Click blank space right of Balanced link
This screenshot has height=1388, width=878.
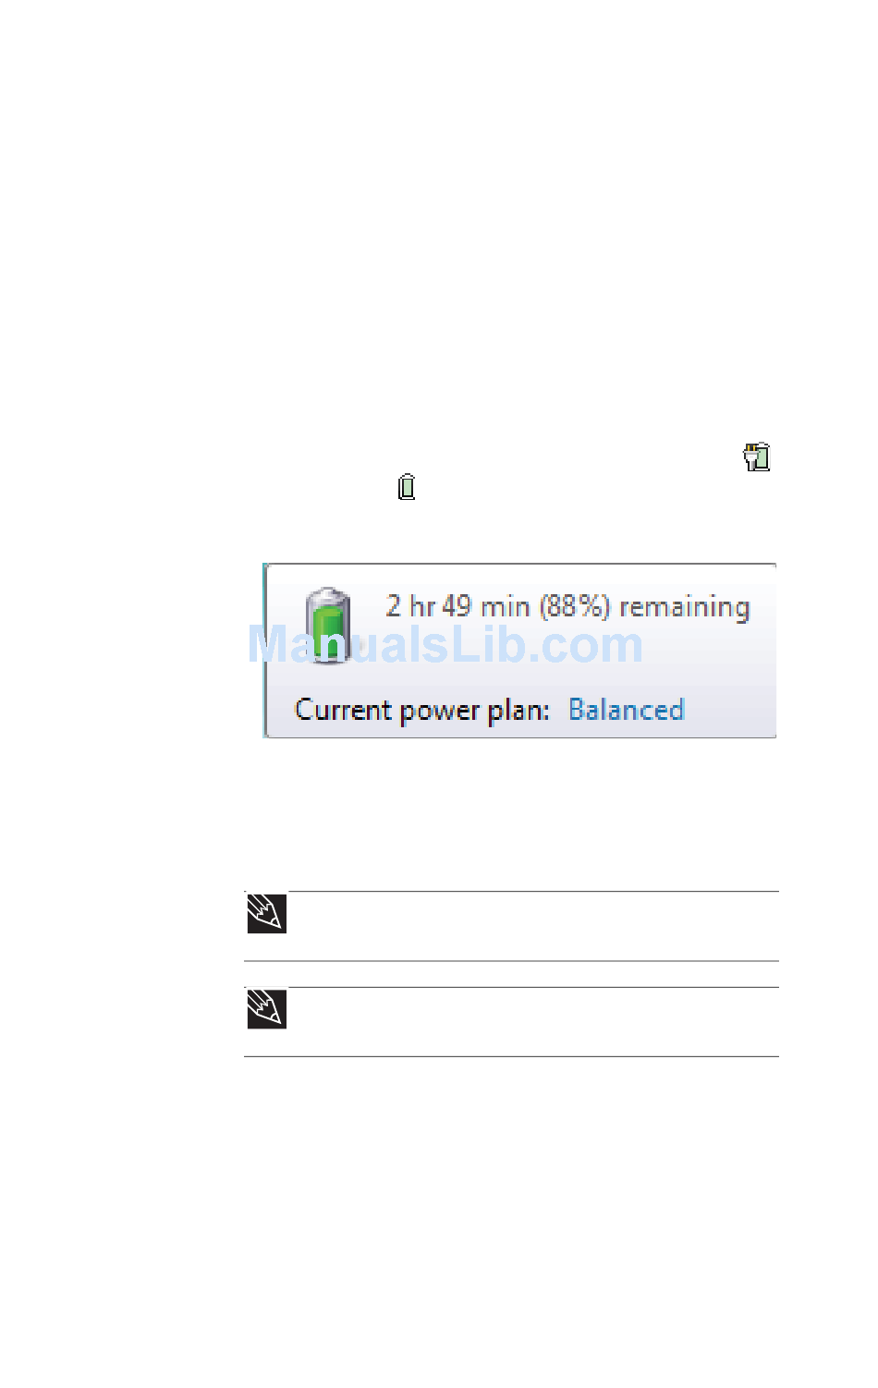(728, 710)
